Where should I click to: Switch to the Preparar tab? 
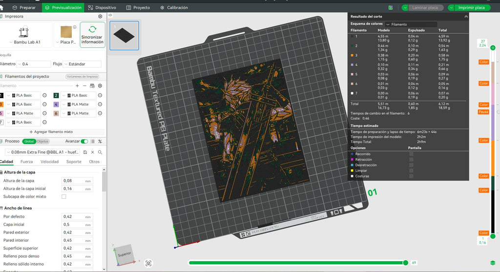click(24, 7)
